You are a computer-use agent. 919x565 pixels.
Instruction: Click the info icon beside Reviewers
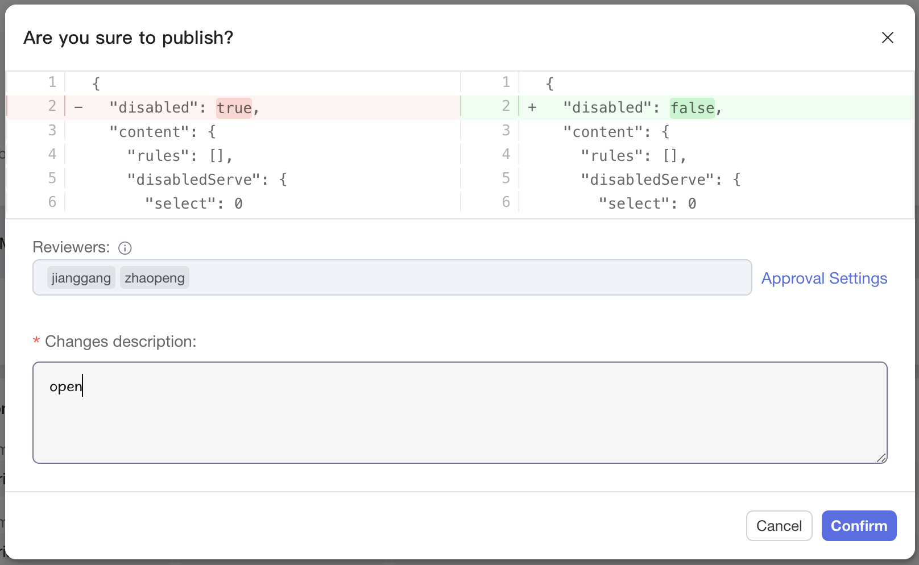[x=125, y=248]
